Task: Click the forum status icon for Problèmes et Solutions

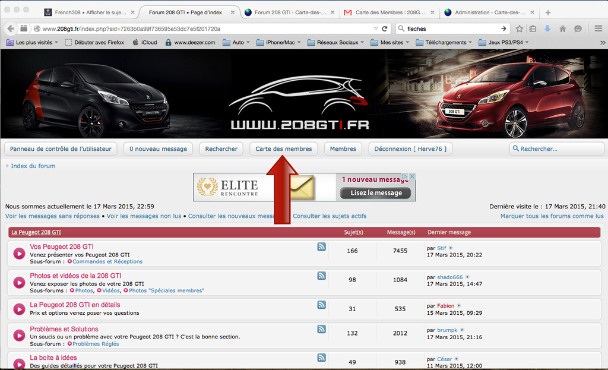Action: point(19,336)
